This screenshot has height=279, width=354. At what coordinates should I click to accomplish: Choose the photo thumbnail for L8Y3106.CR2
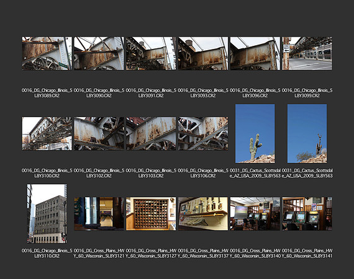coord(203,134)
